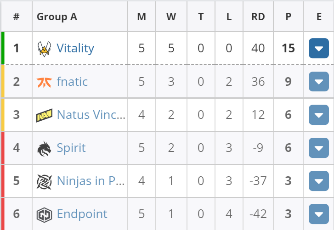The image size is (334, 230).
Task: Click the P points column header
Action: coord(288,17)
